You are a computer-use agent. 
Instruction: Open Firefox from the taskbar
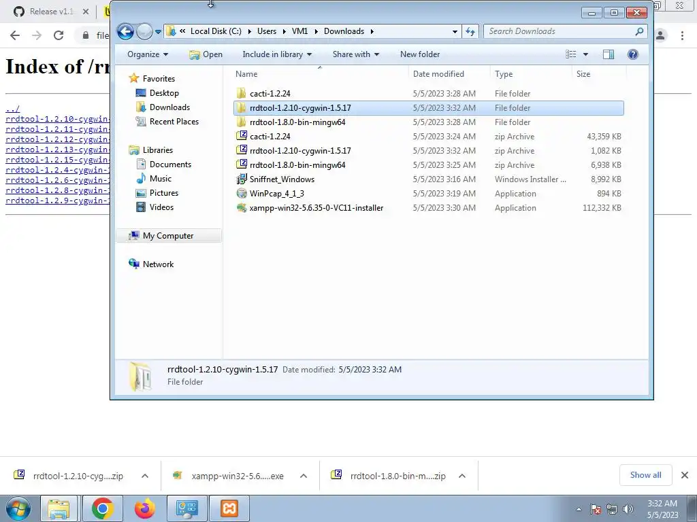click(x=145, y=508)
